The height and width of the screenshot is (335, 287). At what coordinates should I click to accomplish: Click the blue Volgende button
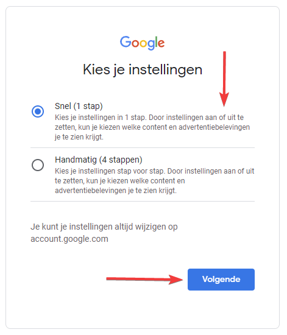(x=221, y=280)
